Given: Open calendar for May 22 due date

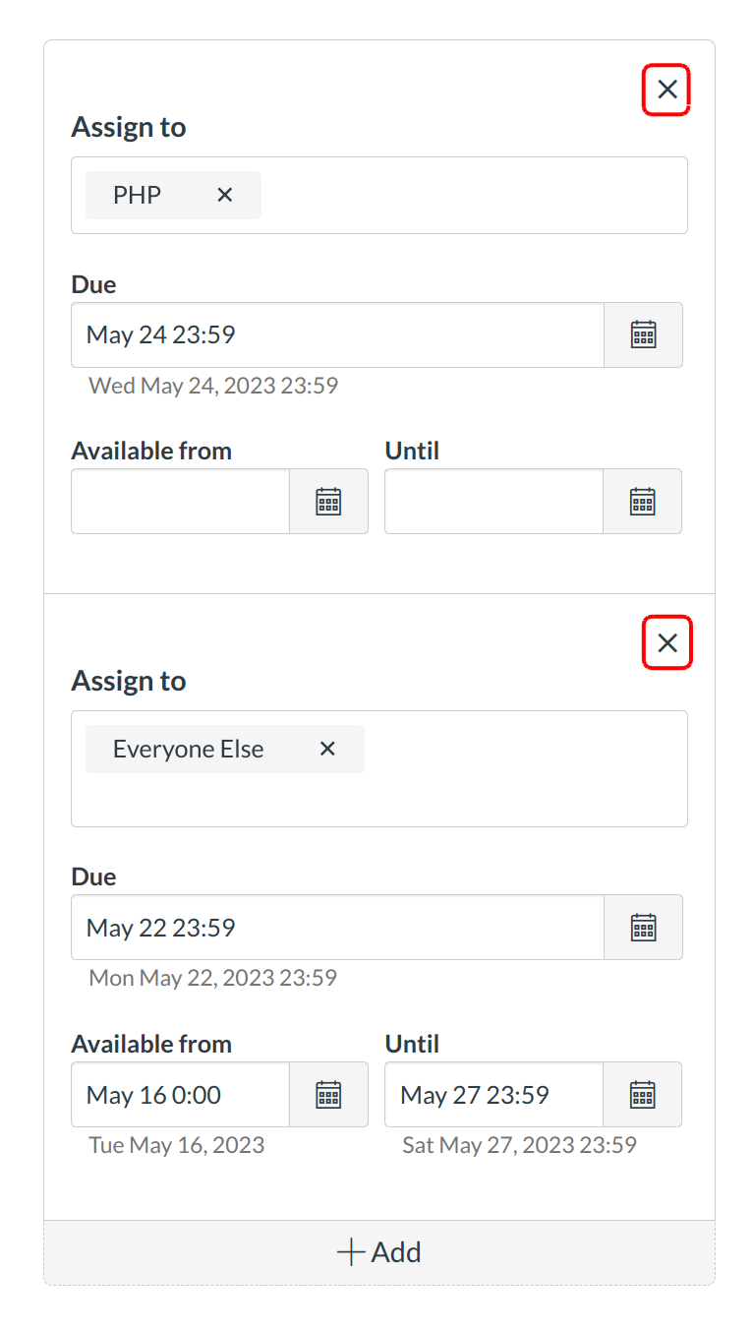Looking at the screenshot, I should pyautogui.click(x=643, y=927).
